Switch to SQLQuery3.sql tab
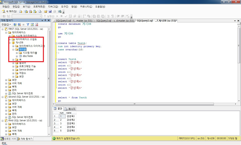This screenshot has width=241, height=145. tap(74, 20)
